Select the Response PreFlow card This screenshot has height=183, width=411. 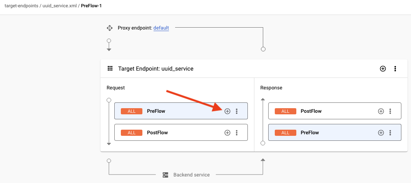(x=335, y=132)
